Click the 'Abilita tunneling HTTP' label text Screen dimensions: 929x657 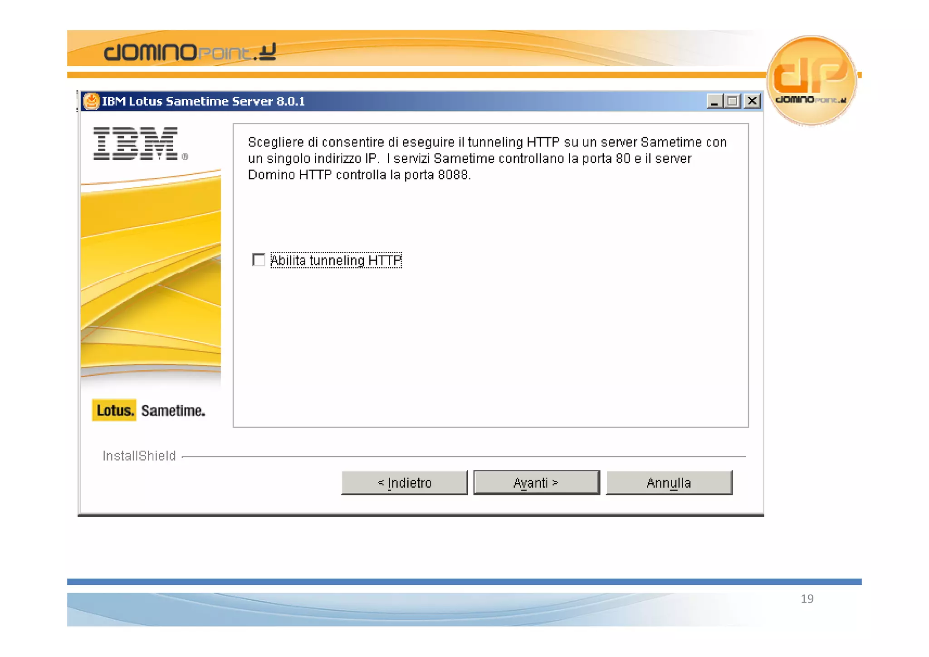(x=336, y=260)
